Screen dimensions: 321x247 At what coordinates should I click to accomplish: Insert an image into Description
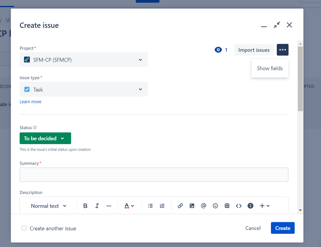192,206
